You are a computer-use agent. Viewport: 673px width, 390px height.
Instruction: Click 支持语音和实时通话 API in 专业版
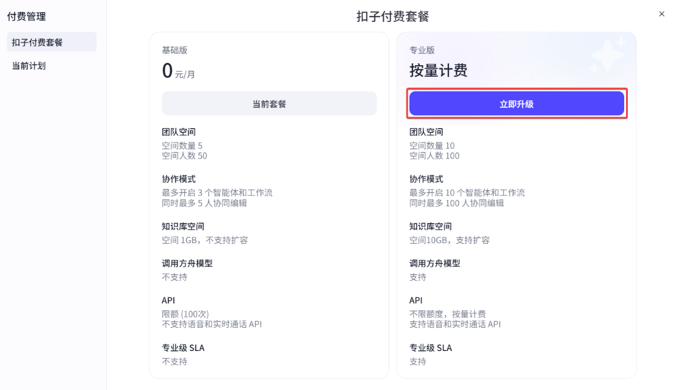pos(455,324)
